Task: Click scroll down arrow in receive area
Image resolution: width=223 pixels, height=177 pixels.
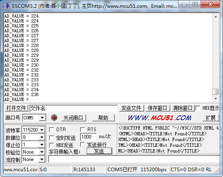Action: point(216,99)
